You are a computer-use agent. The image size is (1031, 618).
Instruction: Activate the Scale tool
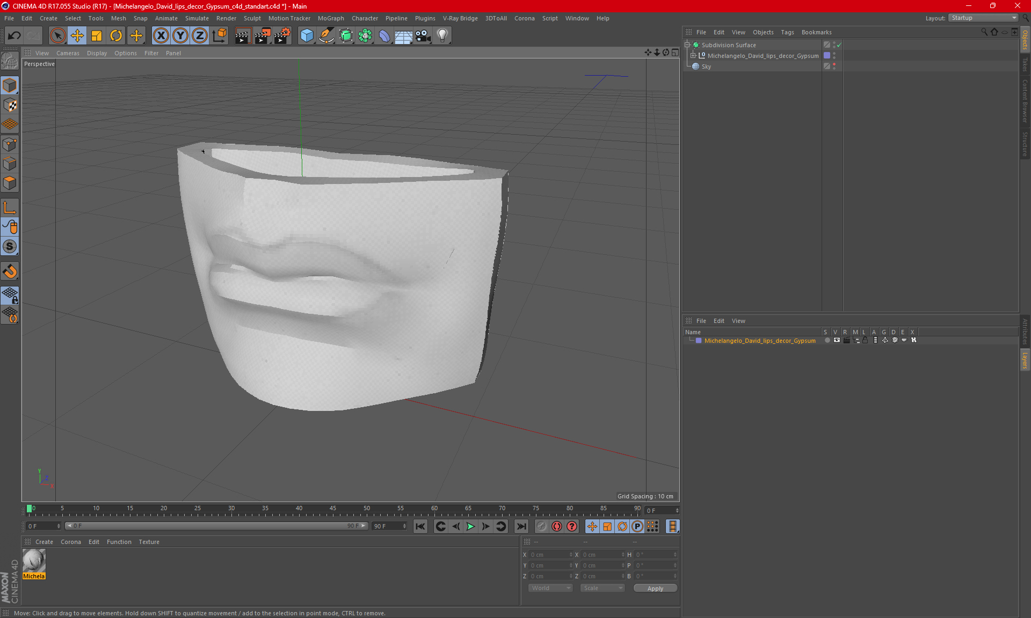coord(97,35)
